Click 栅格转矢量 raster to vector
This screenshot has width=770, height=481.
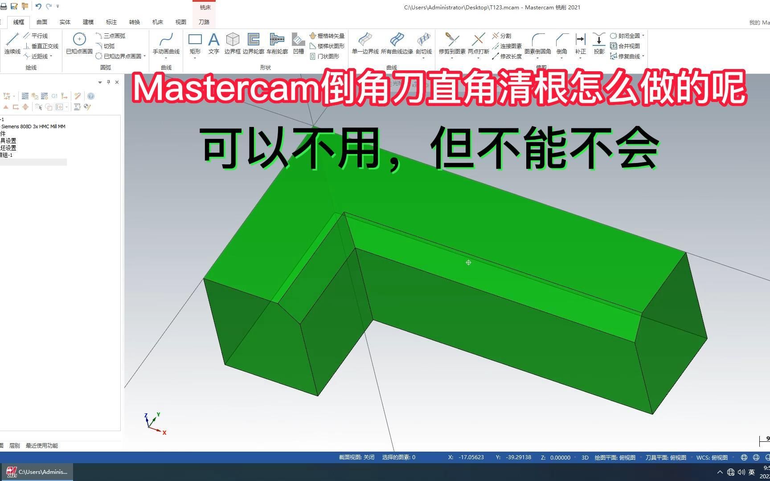click(x=327, y=36)
